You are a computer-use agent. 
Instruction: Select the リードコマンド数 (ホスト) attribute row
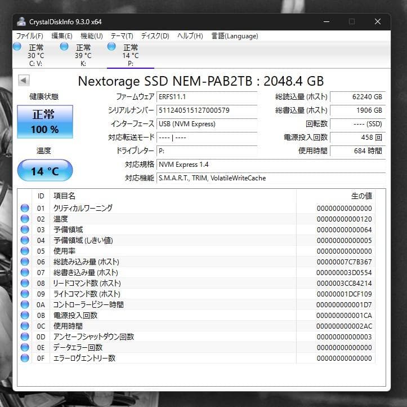pos(196,283)
